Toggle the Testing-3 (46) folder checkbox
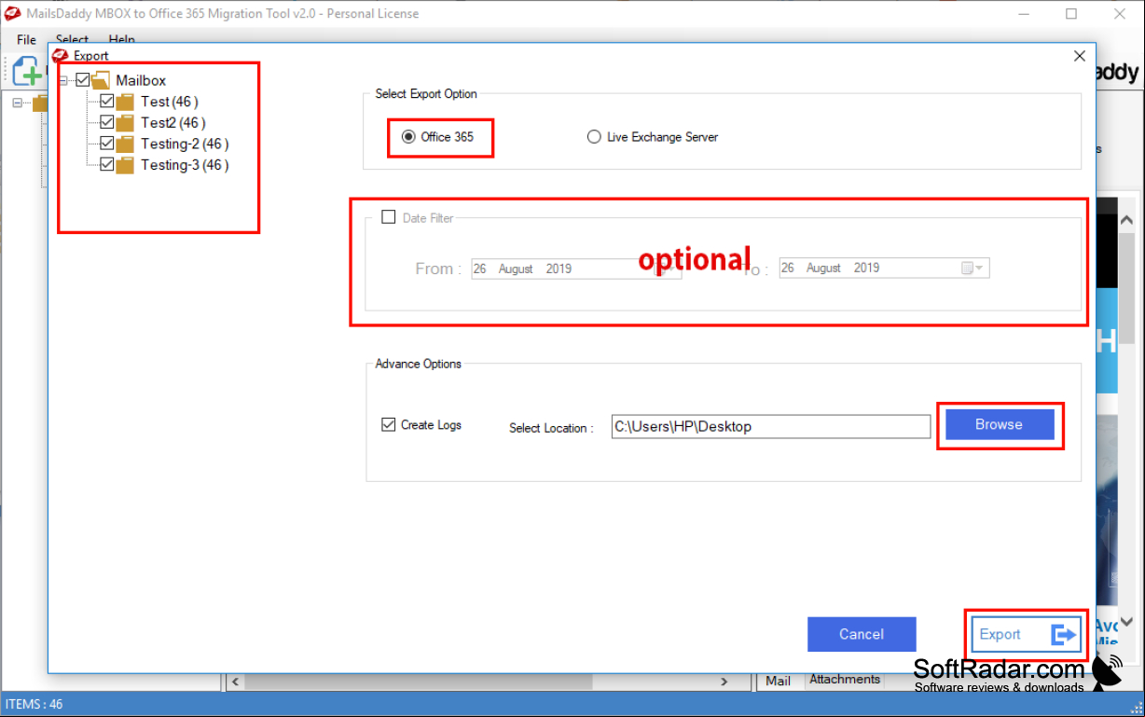The width and height of the screenshot is (1145, 717). click(107, 164)
